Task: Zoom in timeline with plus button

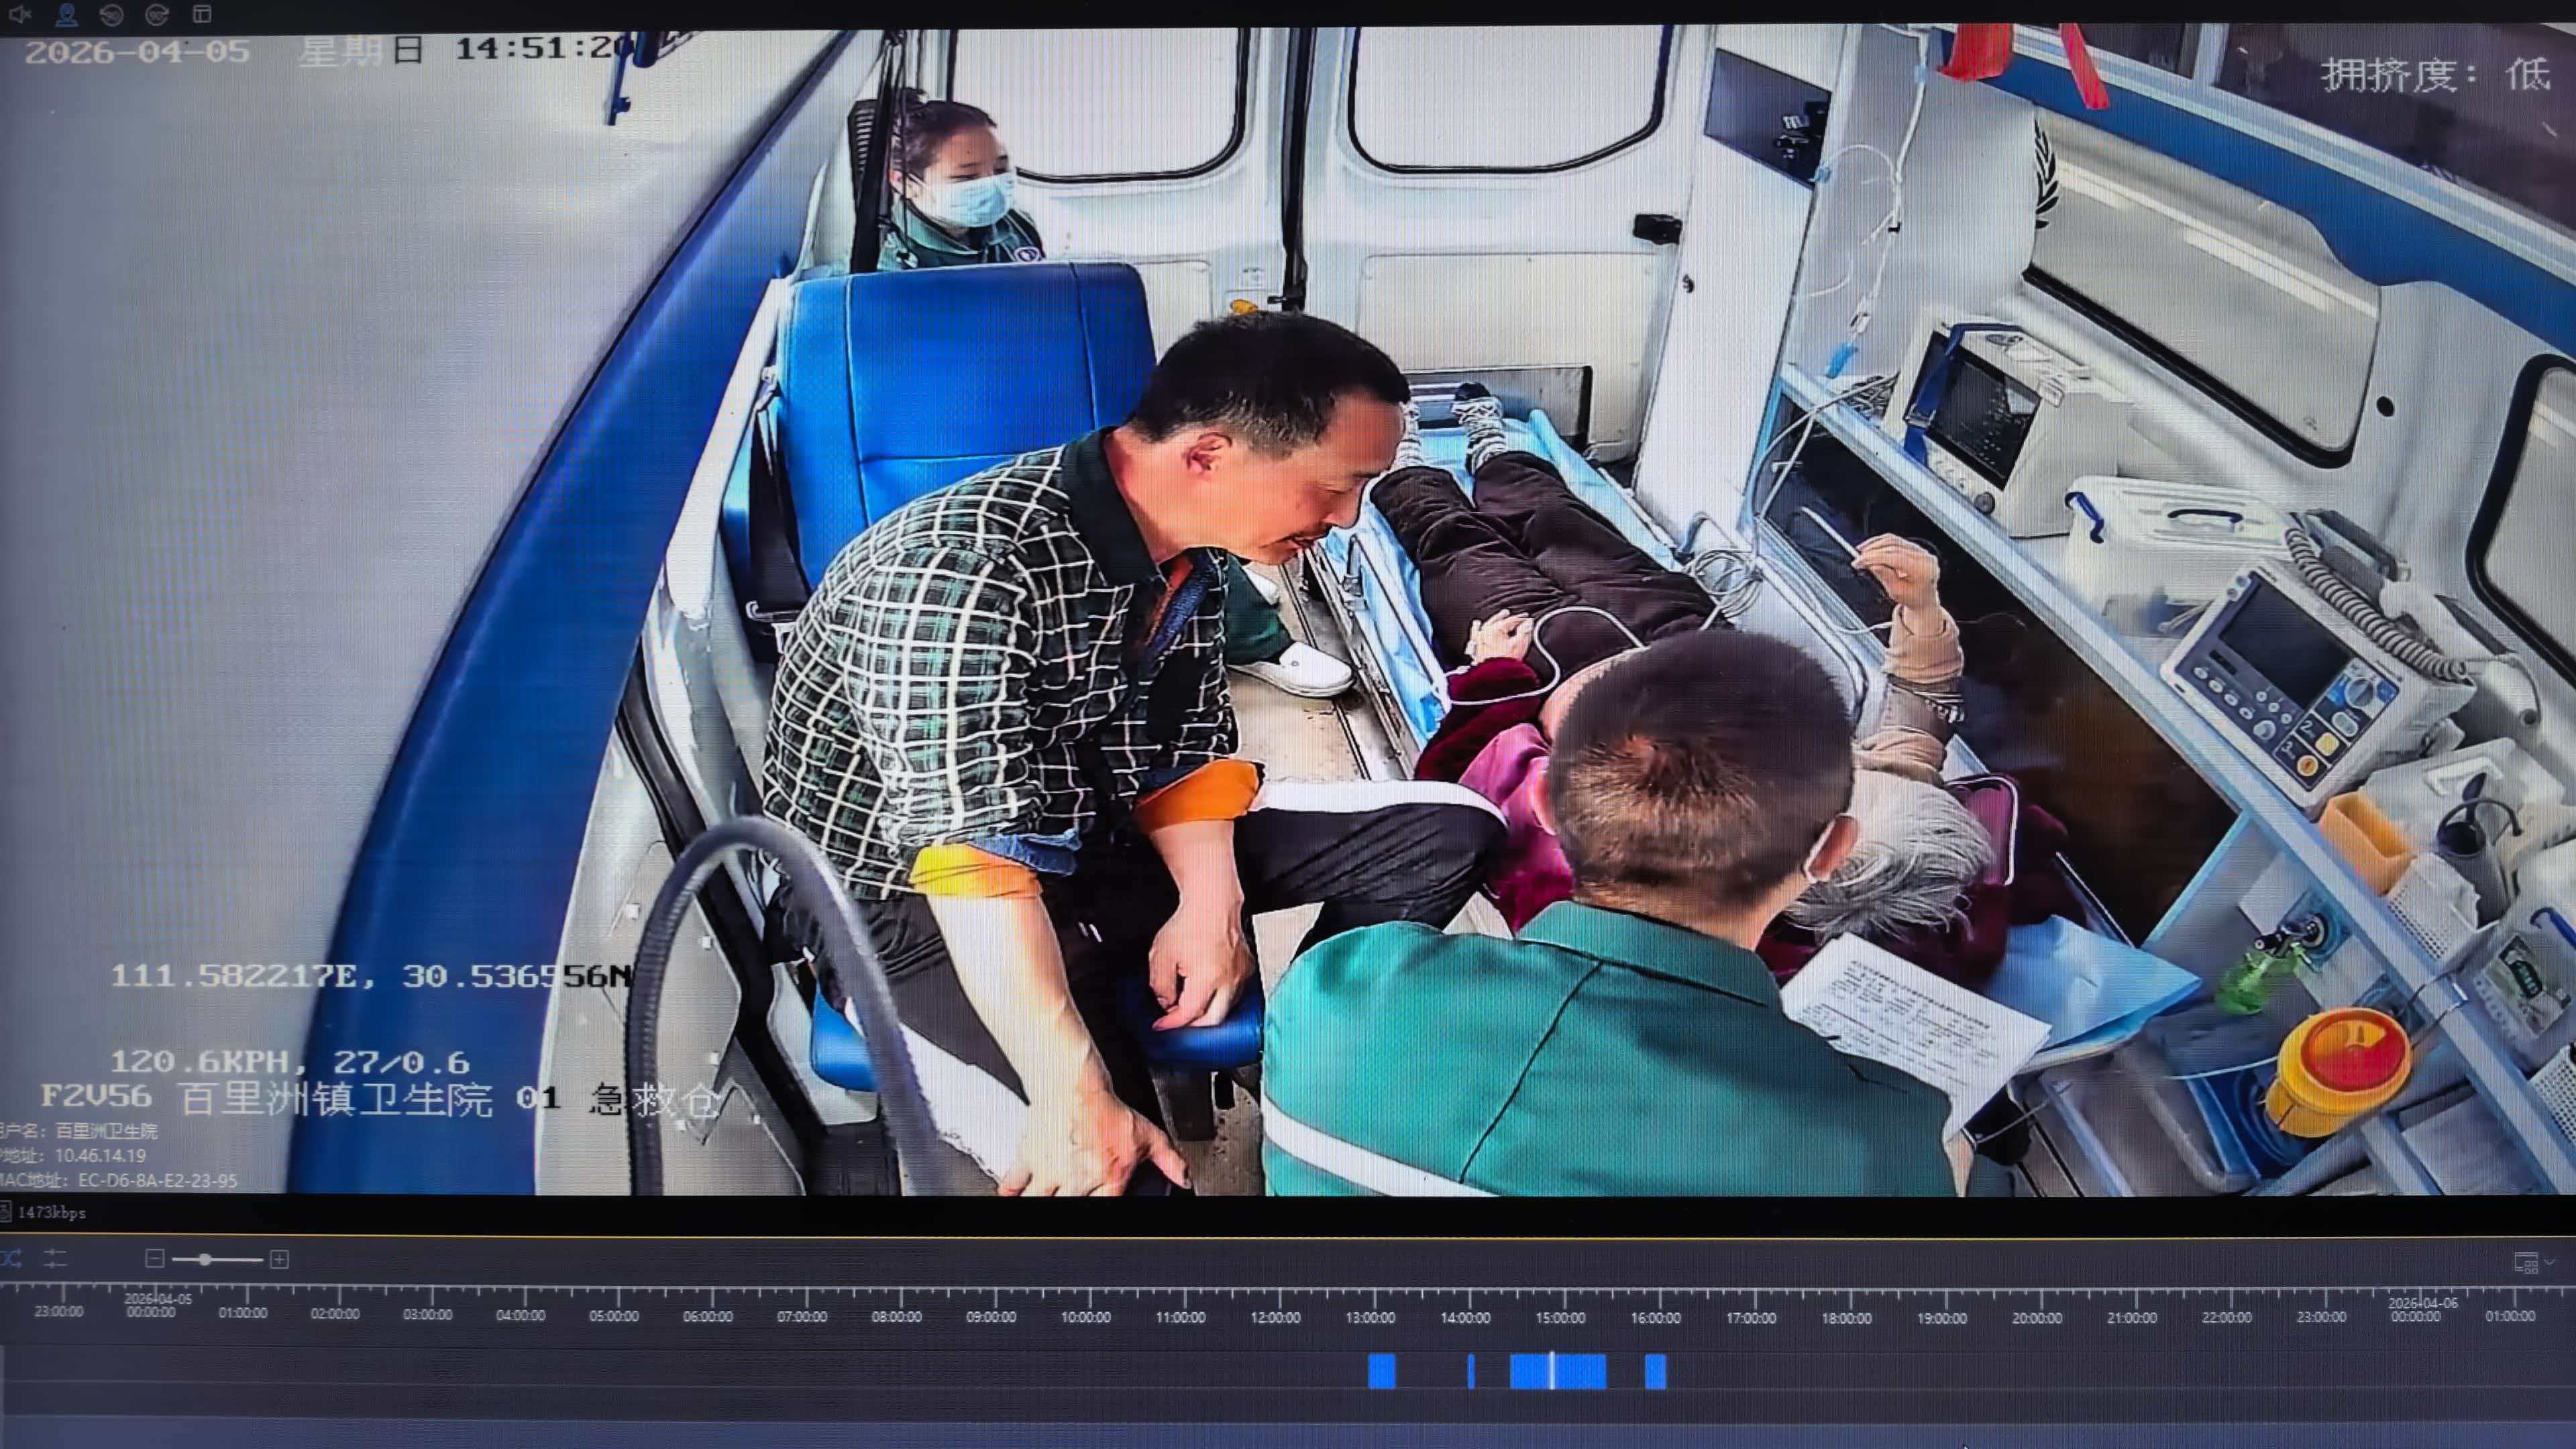Action: click(280, 1259)
